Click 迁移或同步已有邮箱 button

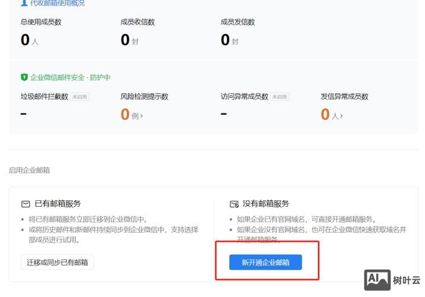[x=57, y=262]
